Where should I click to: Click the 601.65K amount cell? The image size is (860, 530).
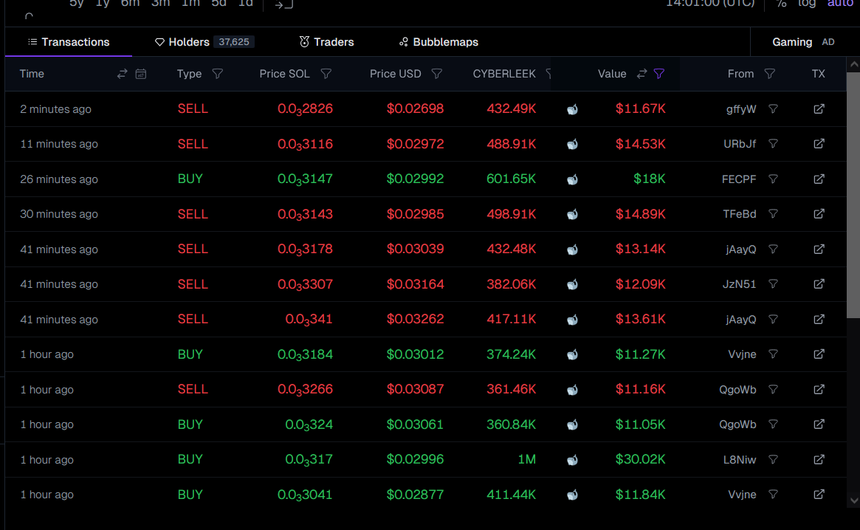pyautogui.click(x=511, y=179)
